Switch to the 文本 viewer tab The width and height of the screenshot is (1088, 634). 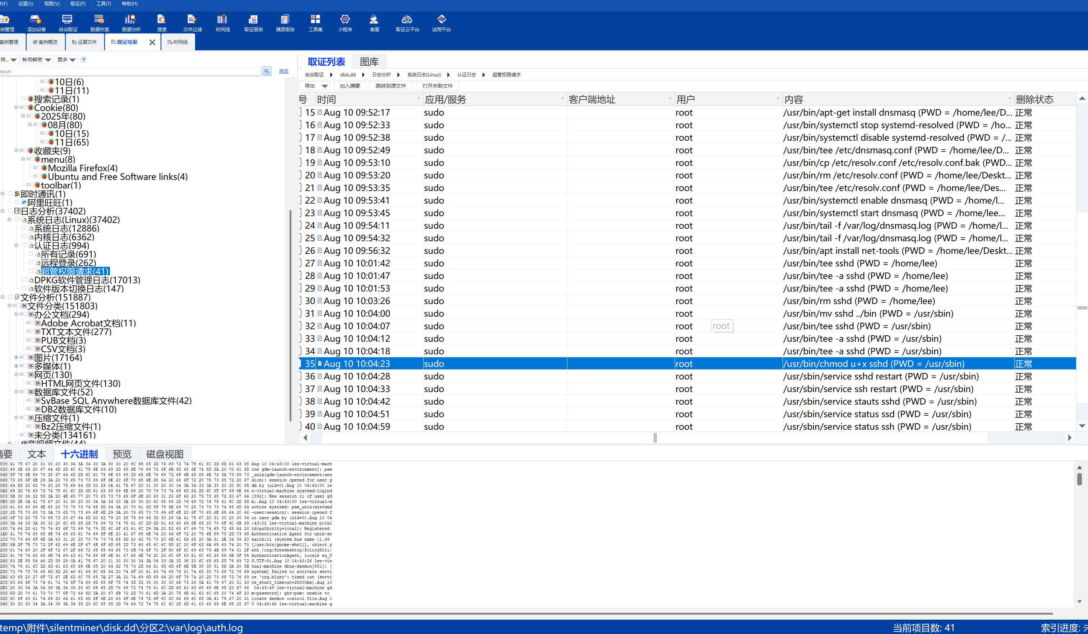pos(36,454)
